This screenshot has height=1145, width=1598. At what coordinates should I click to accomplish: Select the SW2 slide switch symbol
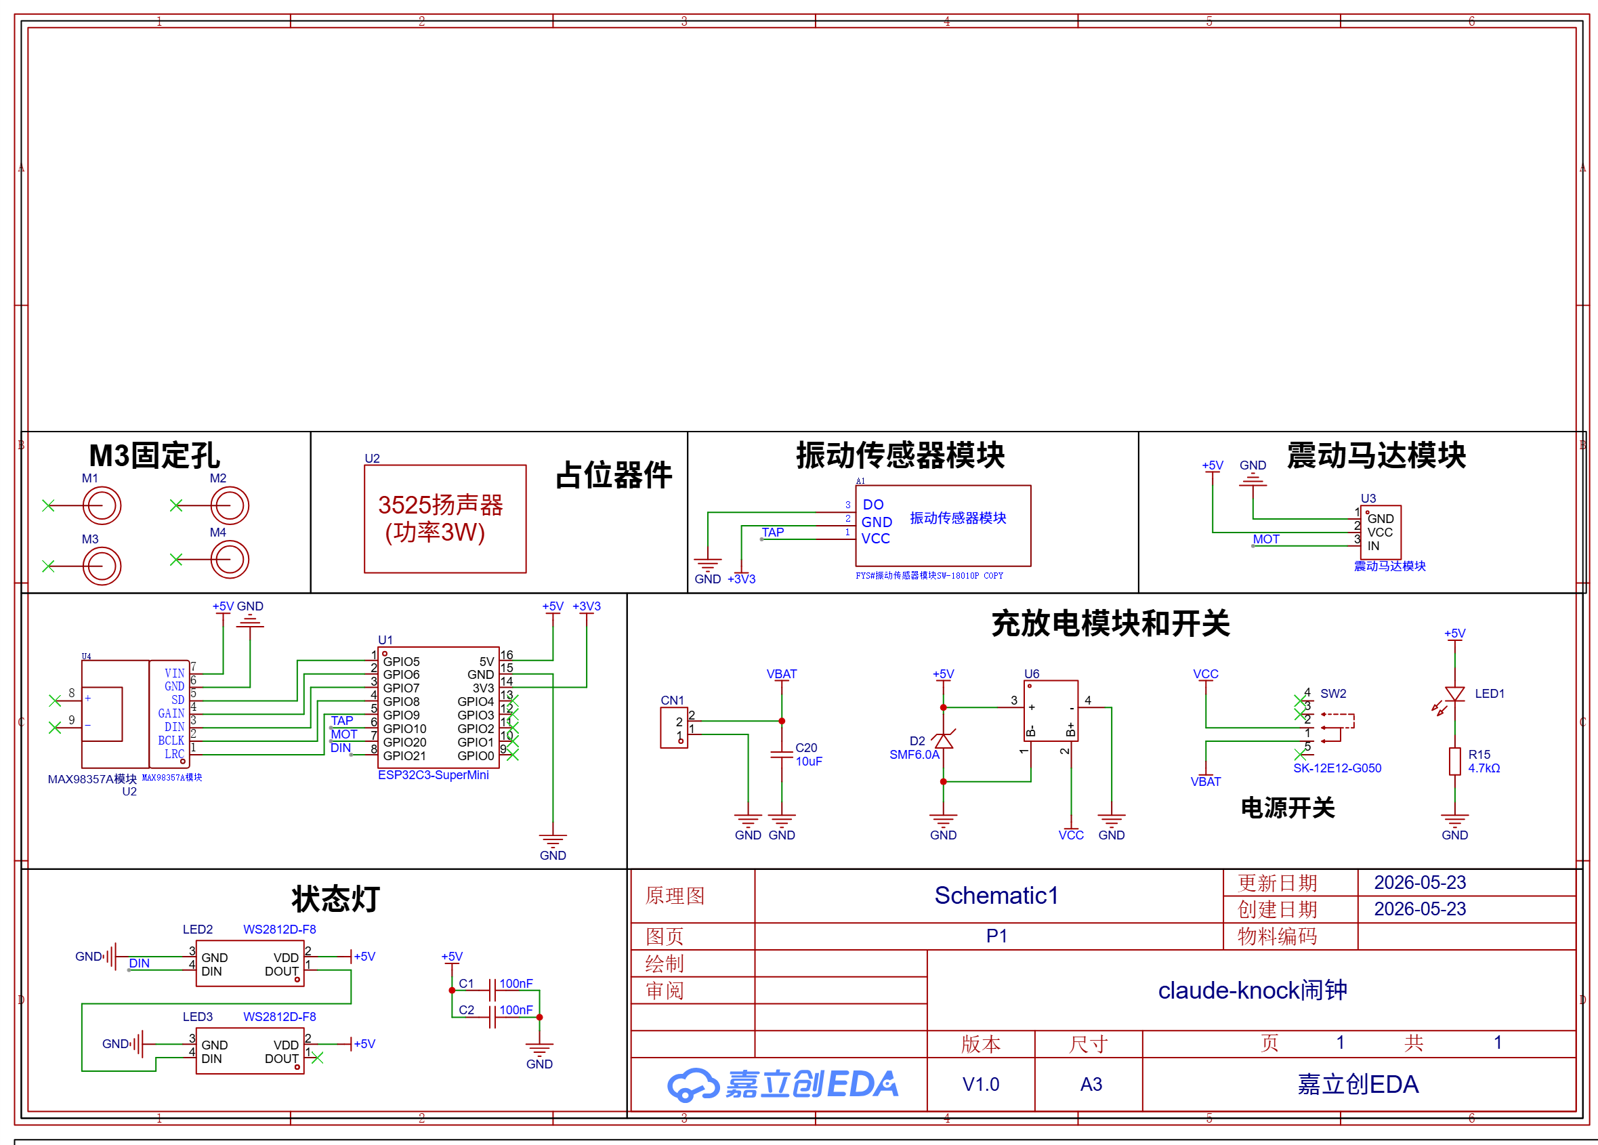pyautogui.click(x=1328, y=727)
